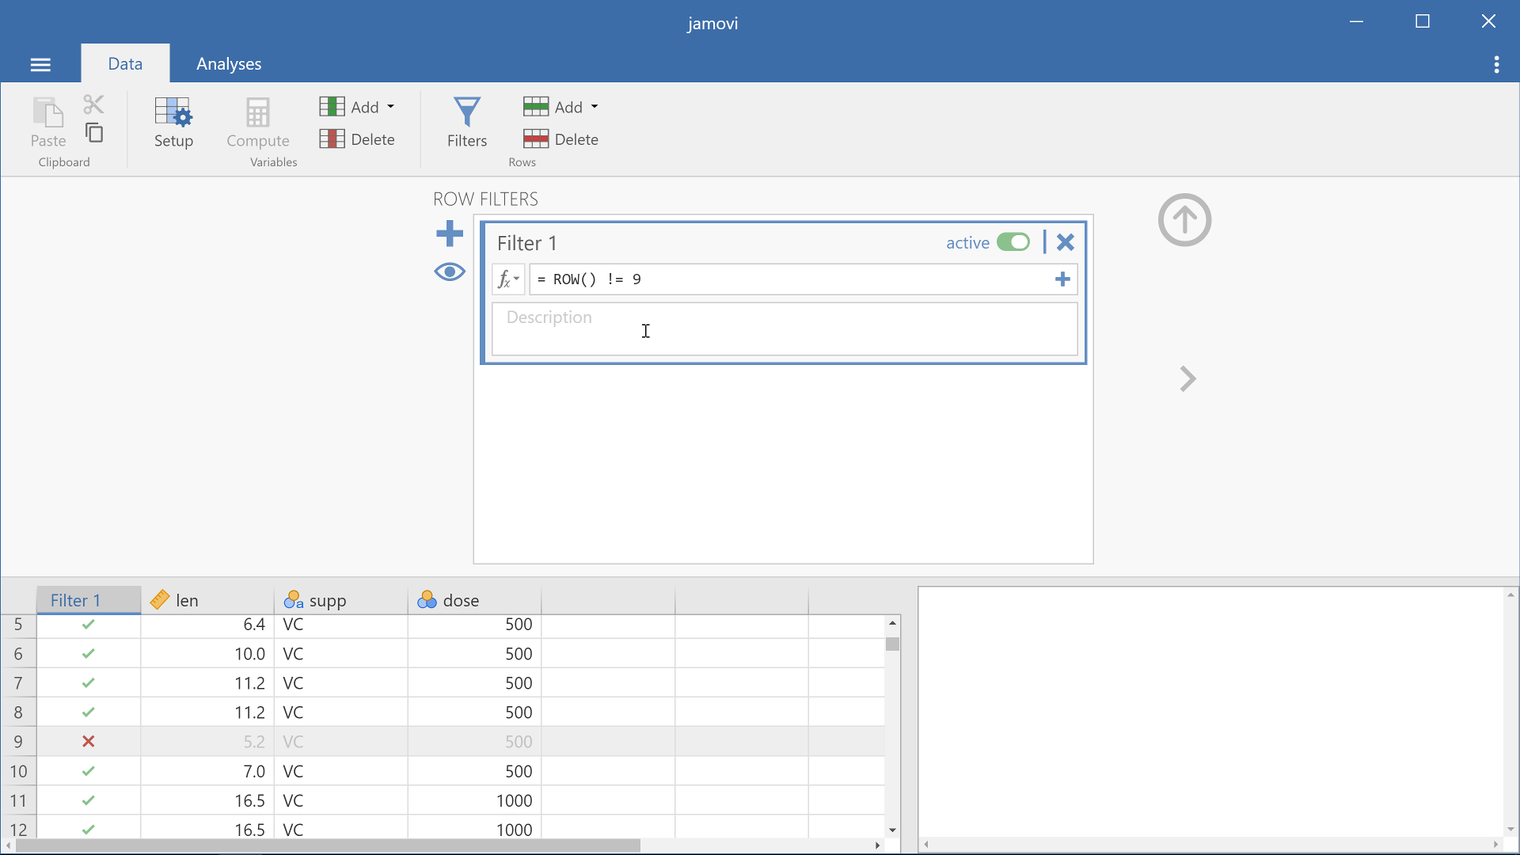Maximize the jamovi window
Viewport: 1520px width, 855px height.
click(x=1423, y=21)
